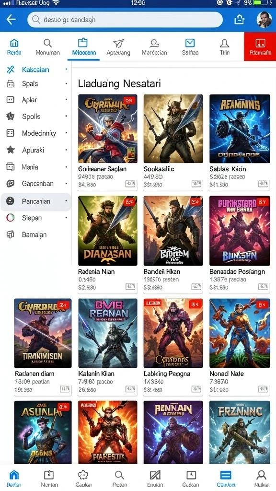Expand the Modecinnicy sidebar item
Image resolution: width=276 pixels, height=491 pixels.
point(36,133)
